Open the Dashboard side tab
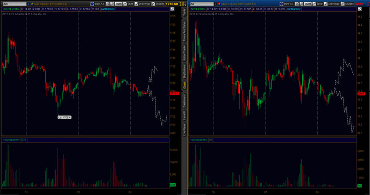Image resolution: width=370 pixels, height=195 pixels. (x=184, y=101)
